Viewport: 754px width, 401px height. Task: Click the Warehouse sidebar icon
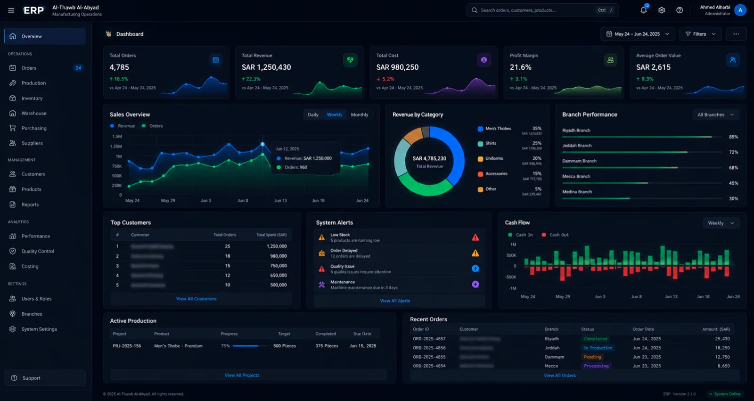13,113
